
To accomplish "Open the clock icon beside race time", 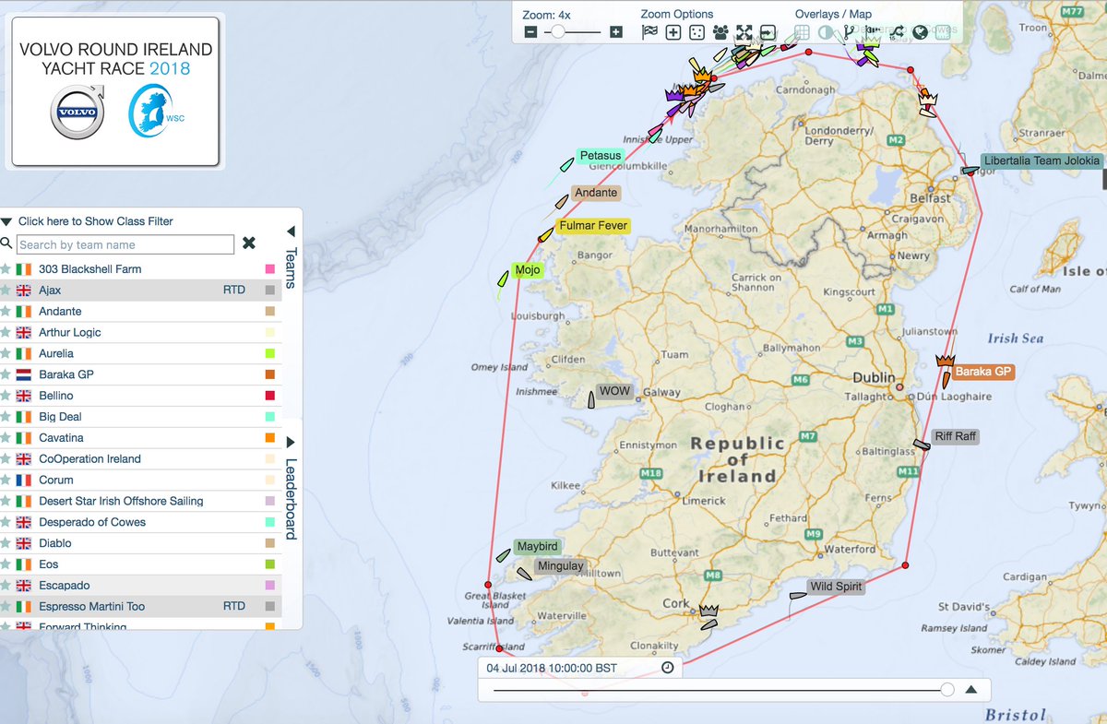I will click(x=668, y=668).
